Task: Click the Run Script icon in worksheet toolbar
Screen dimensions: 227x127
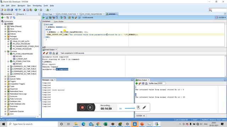Action: click(x=47, y=18)
